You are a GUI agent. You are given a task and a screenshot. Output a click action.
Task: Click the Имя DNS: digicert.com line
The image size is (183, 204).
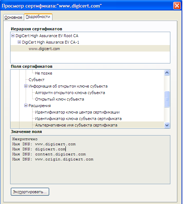click(39, 149)
